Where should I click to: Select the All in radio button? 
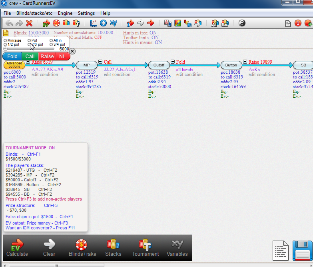pos(51,40)
